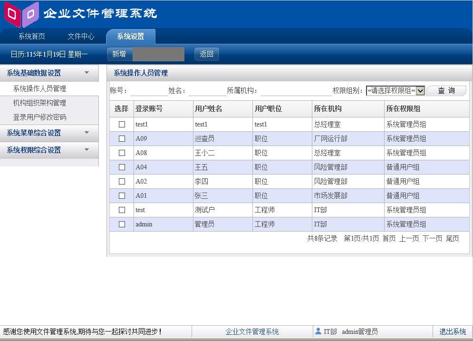
Task: Open 机构组织架构管理 in the sidebar
Action: tap(39, 103)
